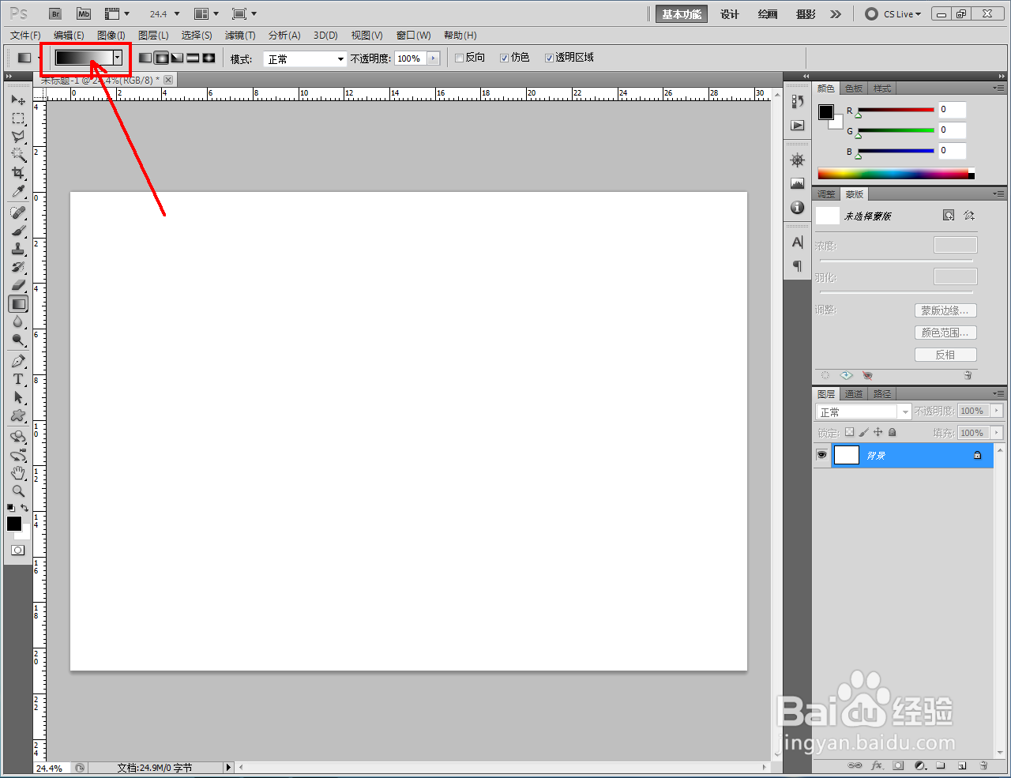Enable the 反向 (Reverse) checkbox
Screen dimensions: 1011x778
pos(460,58)
